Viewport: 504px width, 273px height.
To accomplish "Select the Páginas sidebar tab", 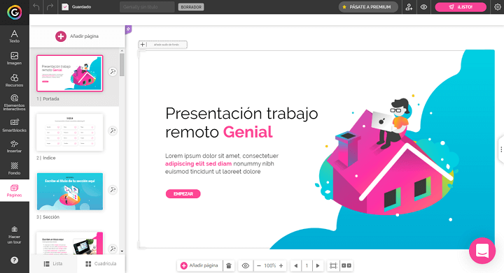I will coord(15,191).
